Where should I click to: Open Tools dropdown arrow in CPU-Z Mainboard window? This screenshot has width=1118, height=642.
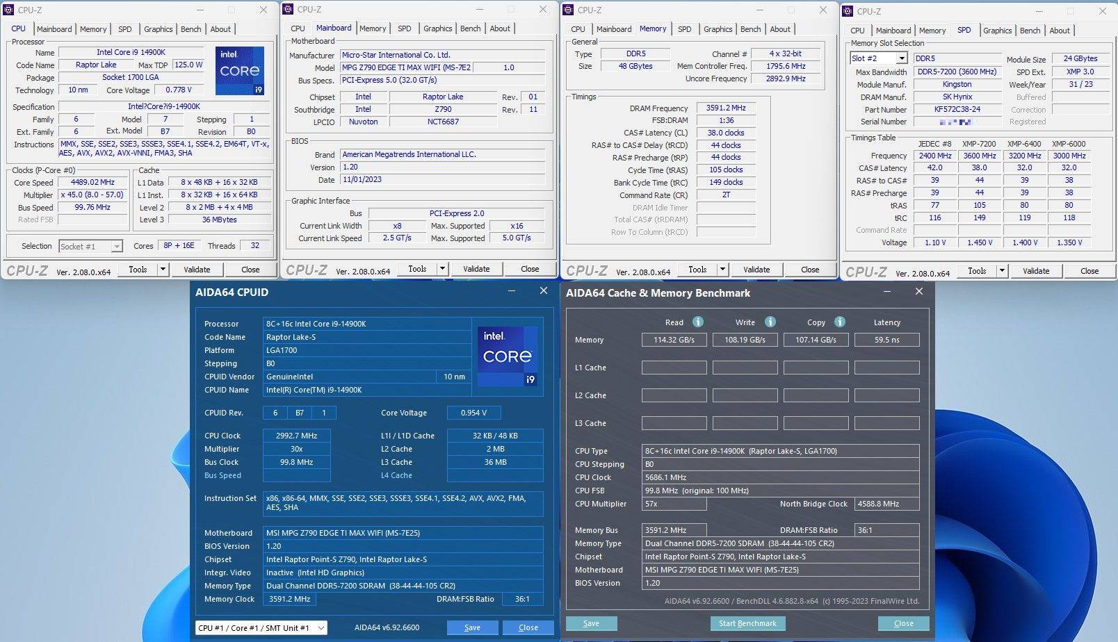pyautogui.click(x=442, y=269)
